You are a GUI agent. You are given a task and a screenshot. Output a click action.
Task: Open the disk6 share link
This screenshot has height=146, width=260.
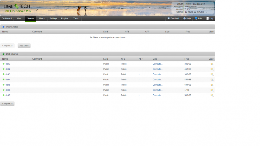[x=8, y=90]
